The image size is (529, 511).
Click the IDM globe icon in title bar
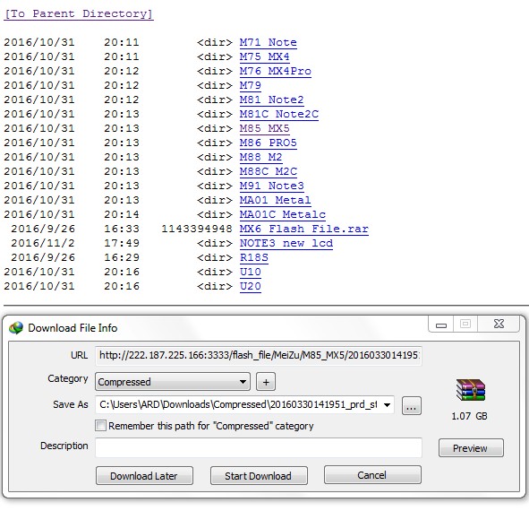tap(16, 328)
